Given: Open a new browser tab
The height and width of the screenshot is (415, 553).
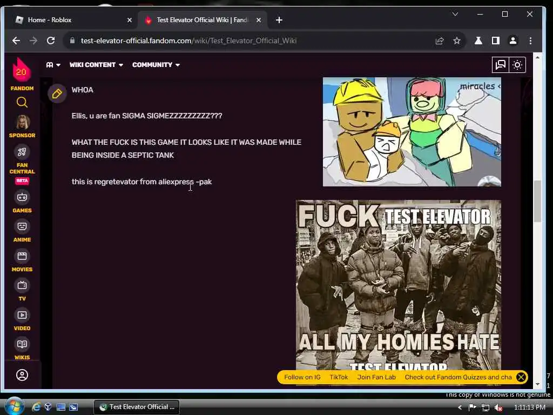Looking at the screenshot, I should point(279,20).
